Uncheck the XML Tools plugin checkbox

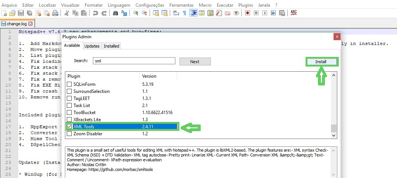tap(69, 127)
